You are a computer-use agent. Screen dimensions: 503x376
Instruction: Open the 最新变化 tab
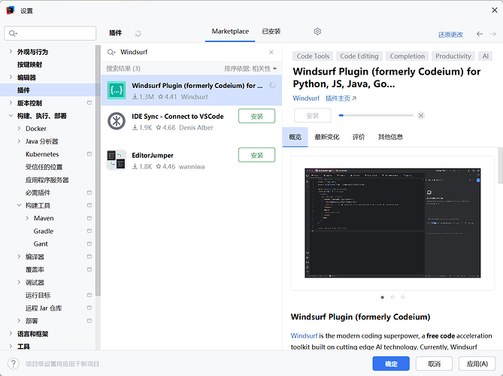326,137
